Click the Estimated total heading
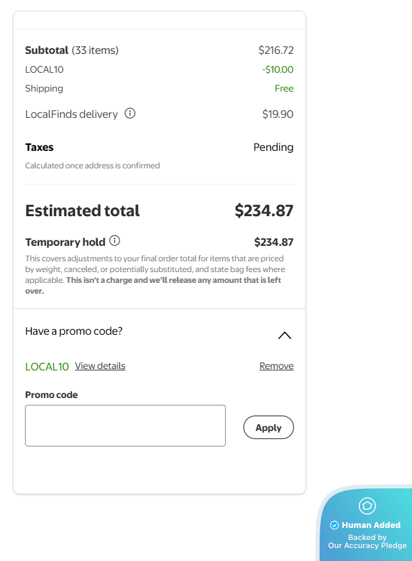This screenshot has width=412, height=561. point(82,211)
